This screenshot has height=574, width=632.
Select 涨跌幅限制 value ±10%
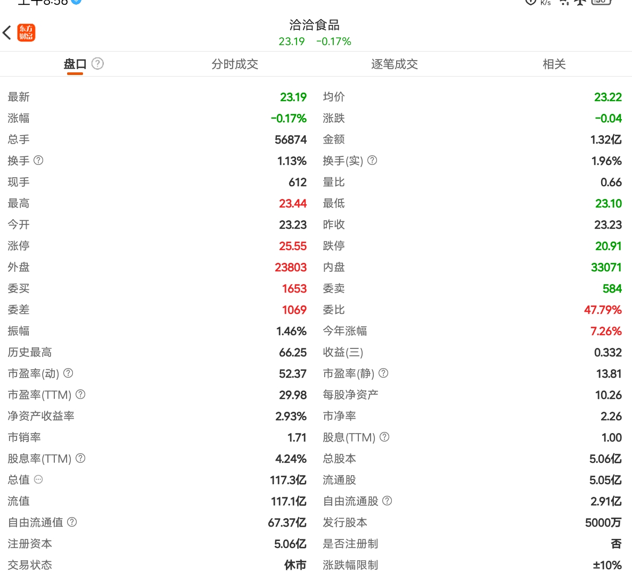point(608,565)
